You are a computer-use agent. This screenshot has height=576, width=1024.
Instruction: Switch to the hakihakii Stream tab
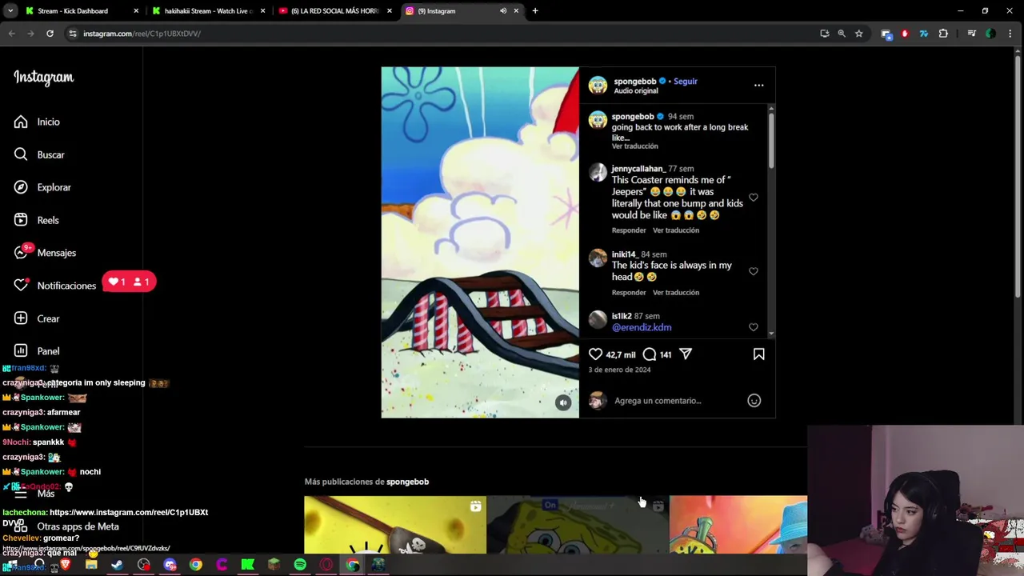[208, 11]
